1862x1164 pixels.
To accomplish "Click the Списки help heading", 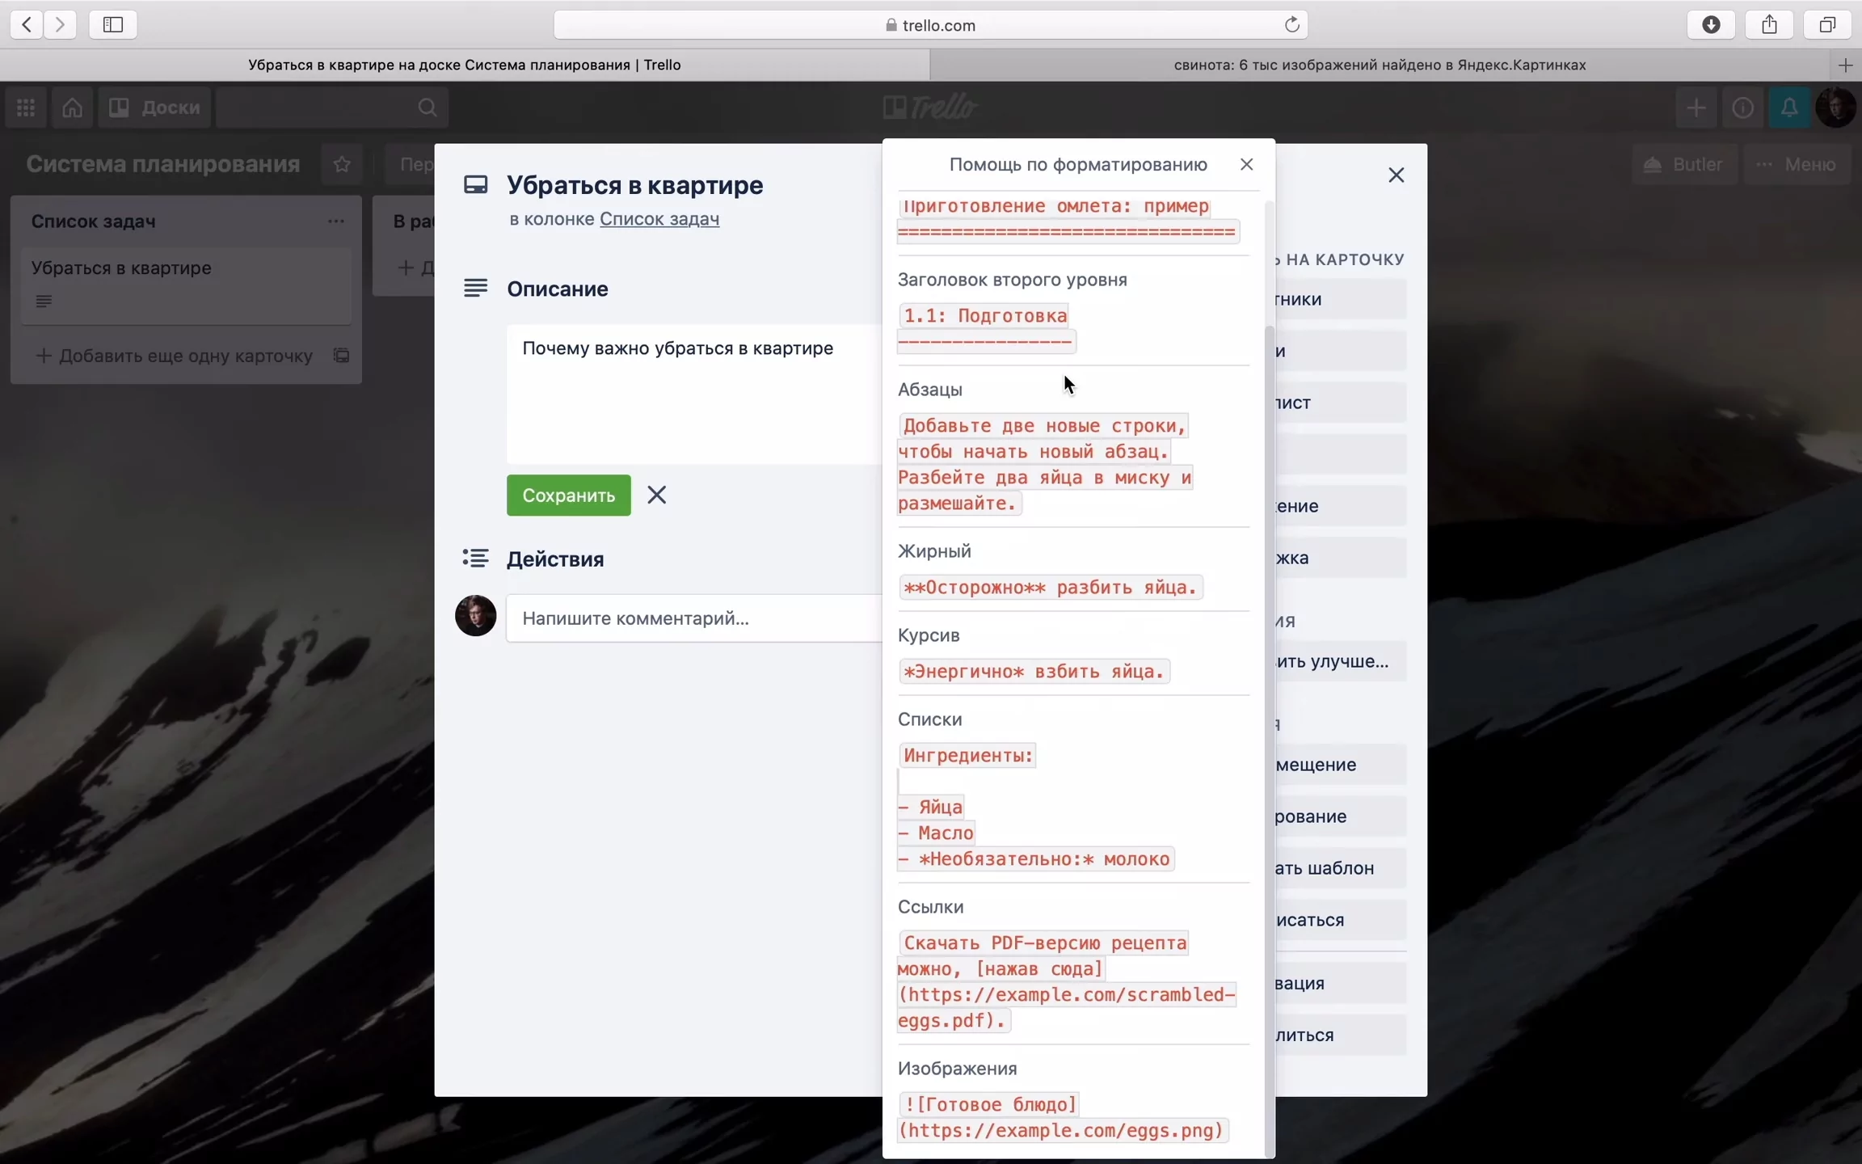I will coord(929,719).
